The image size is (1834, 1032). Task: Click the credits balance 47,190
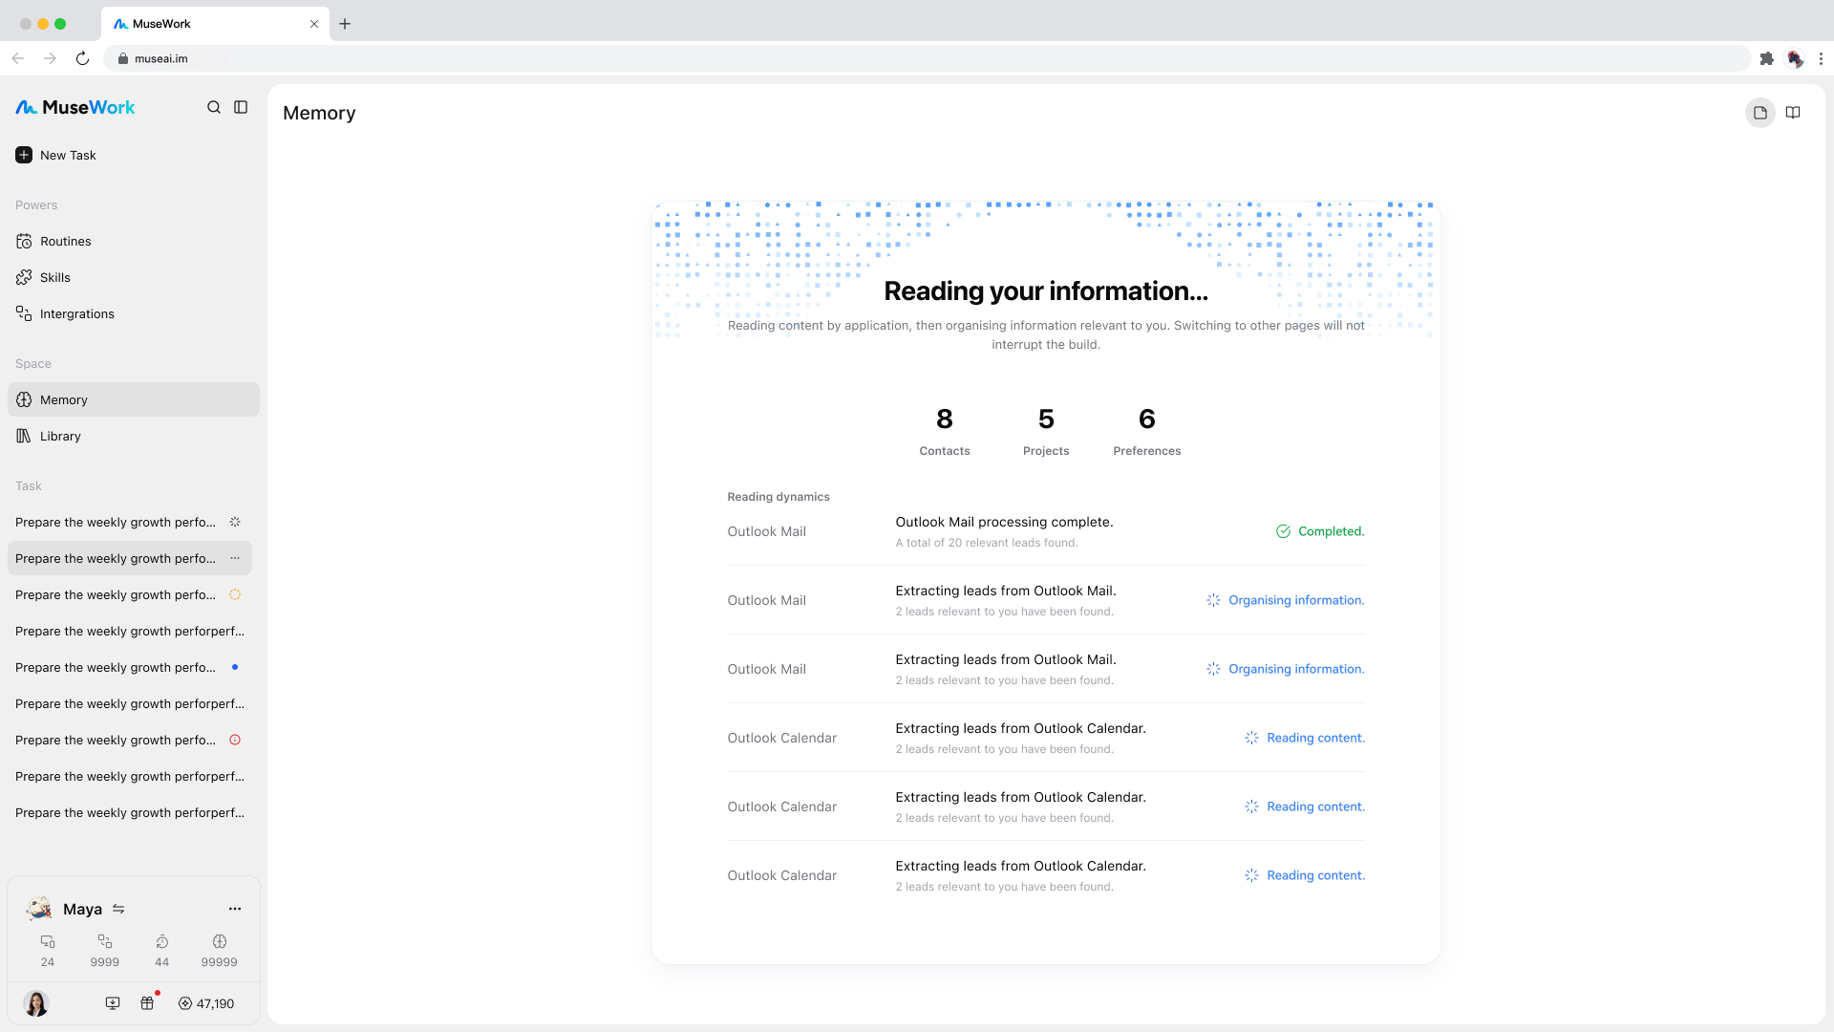[206, 1003]
